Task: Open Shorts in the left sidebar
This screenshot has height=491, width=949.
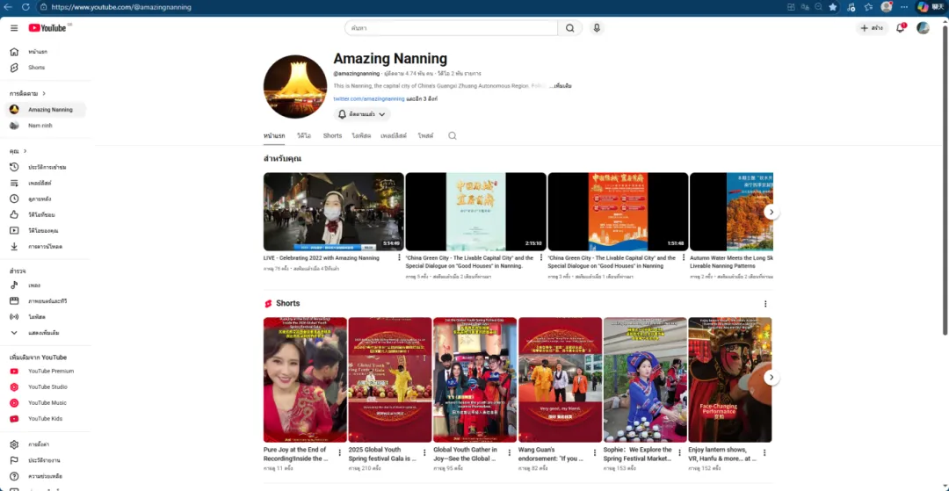Action: (47, 67)
